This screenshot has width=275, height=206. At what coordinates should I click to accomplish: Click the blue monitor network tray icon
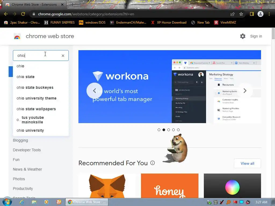click(x=241, y=202)
